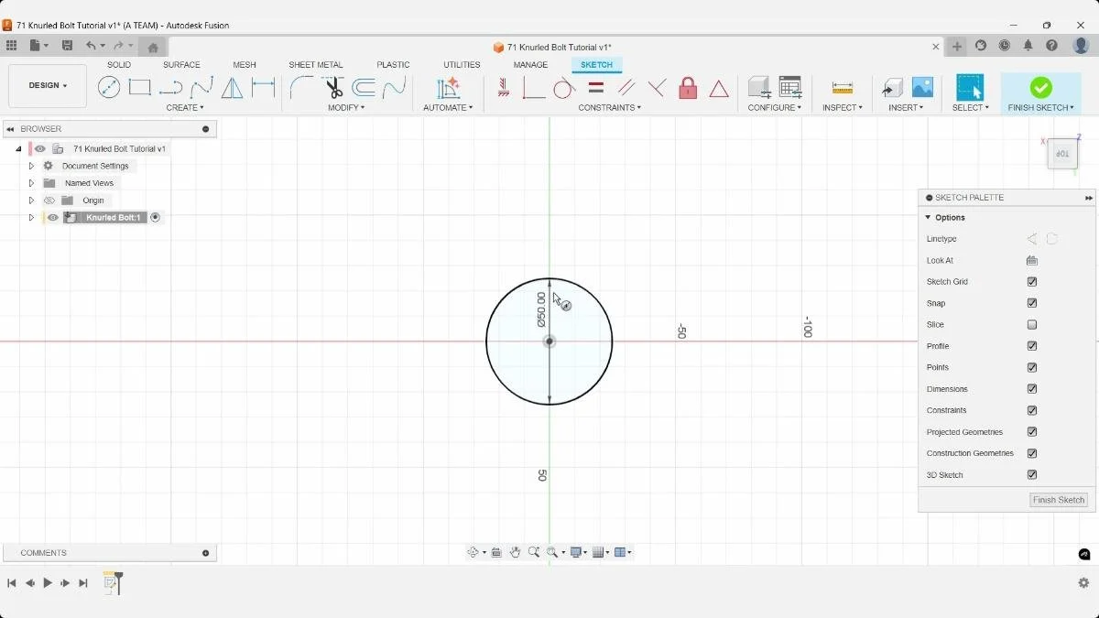The height and width of the screenshot is (618, 1099).
Task: Toggle the Constraints checkbox
Action: coord(1032,410)
